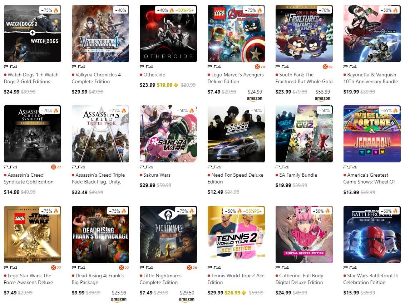The height and width of the screenshot is (303, 405).
Task: Click the Assassin's Creed Triple Pack cover
Action: tap(100, 134)
